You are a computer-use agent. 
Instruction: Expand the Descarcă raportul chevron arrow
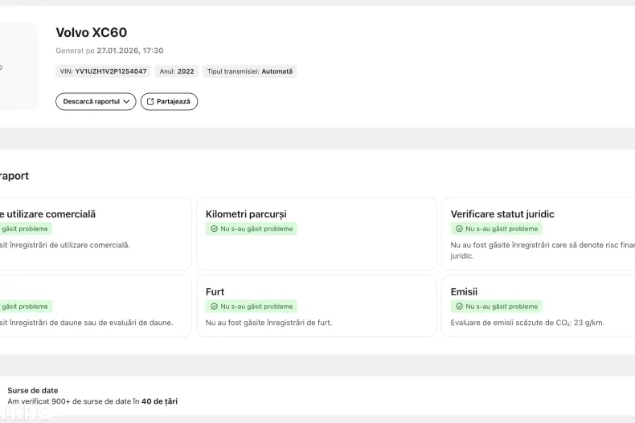127,102
